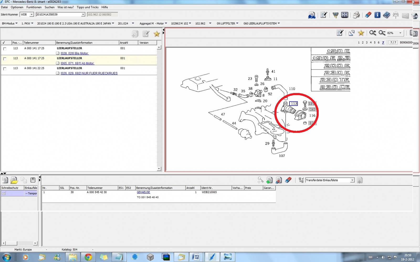
Task: Click the notes icon above the parts list
Action: point(146,34)
